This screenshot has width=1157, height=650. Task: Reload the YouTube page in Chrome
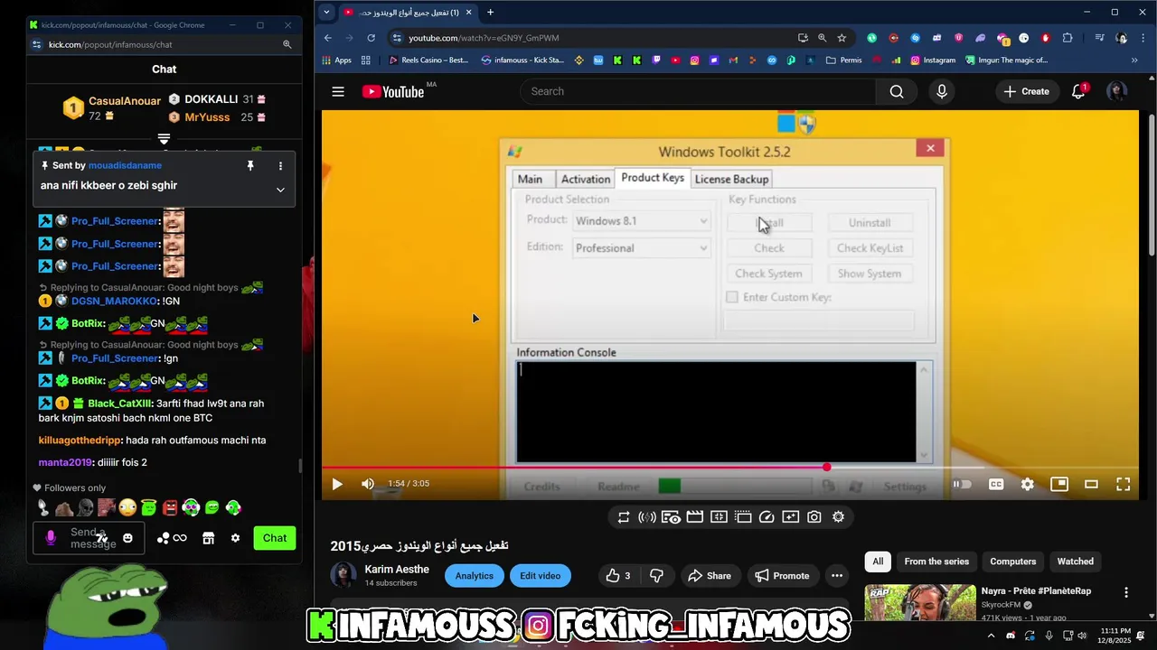click(x=371, y=38)
